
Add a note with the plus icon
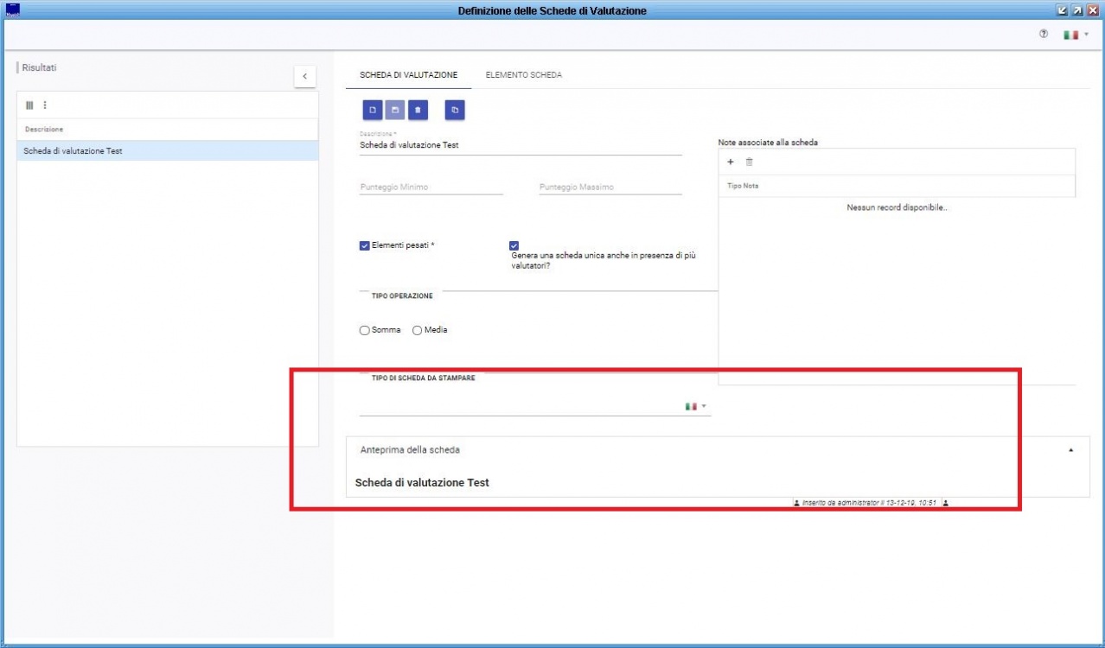pos(731,162)
